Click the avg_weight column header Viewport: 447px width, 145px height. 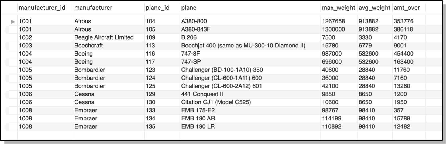[x=374, y=8]
